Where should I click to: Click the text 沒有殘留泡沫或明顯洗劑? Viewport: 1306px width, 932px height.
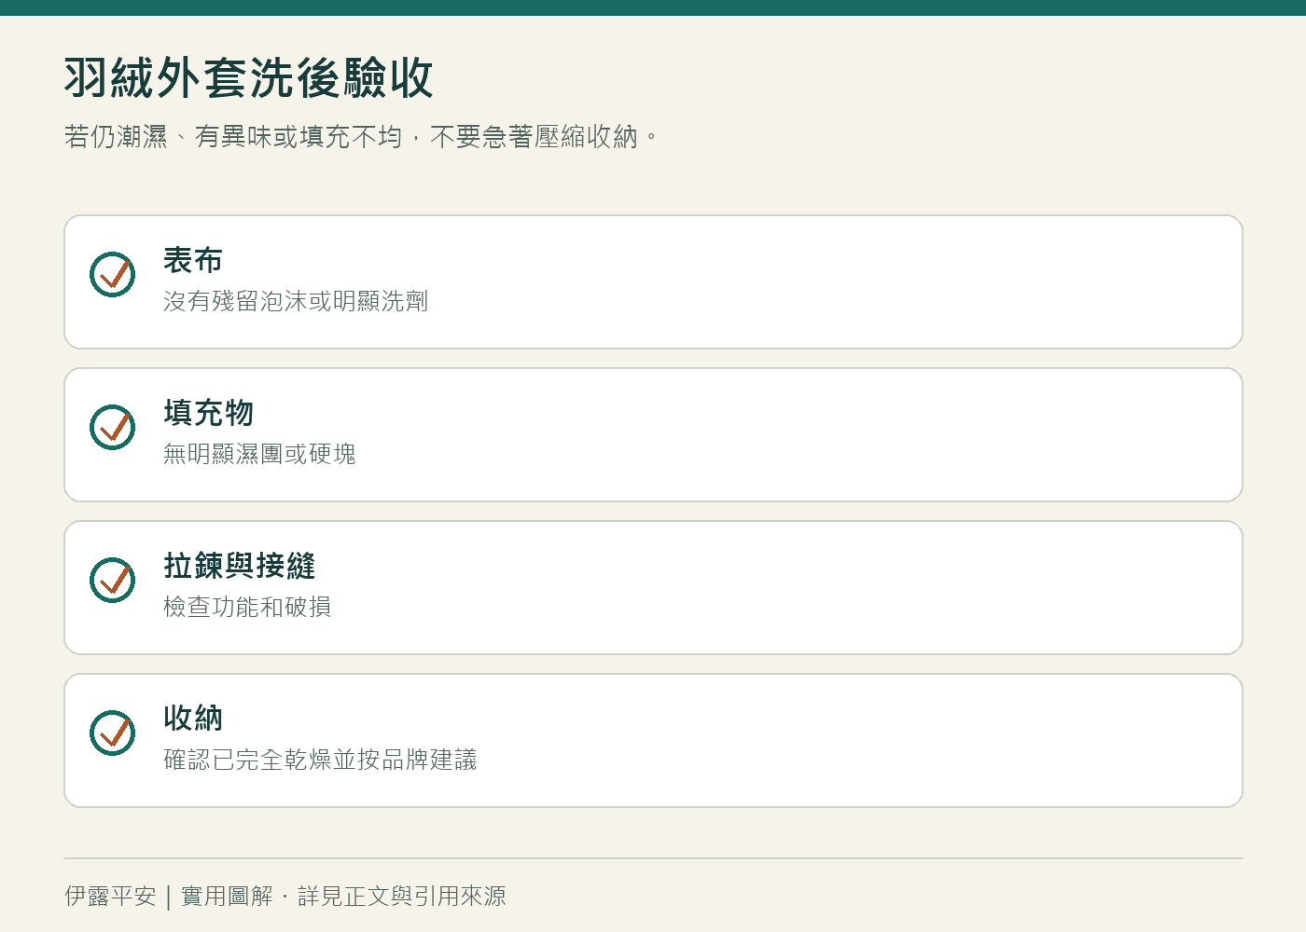click(x=296, y=301)
